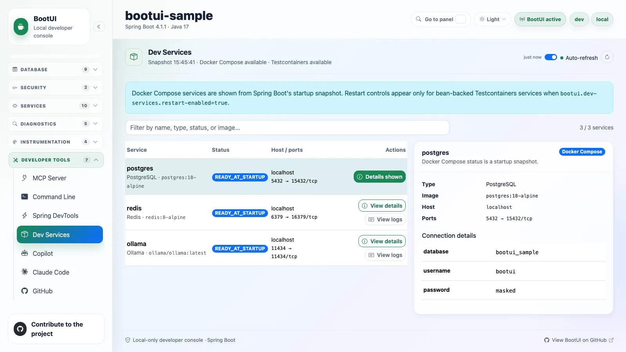Click the bootui username value
Screen dimensions: 626x352
coord(505,271)
